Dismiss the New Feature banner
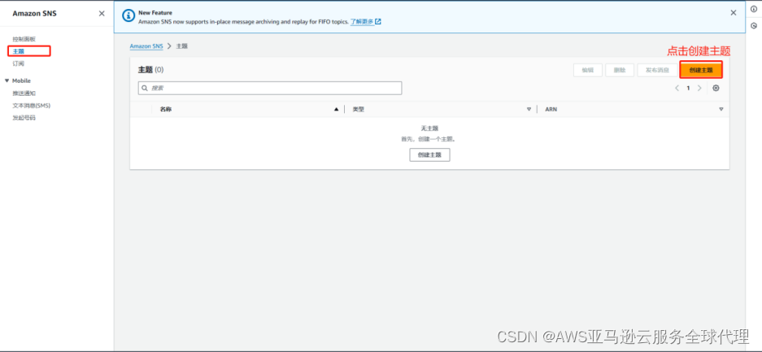This screenshot has height=352, width=762. pos(734,13)
